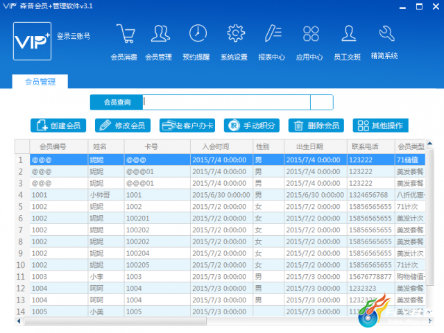
Task: Click vertical scrollbar up arrow
Action: [x=430, y=144]
